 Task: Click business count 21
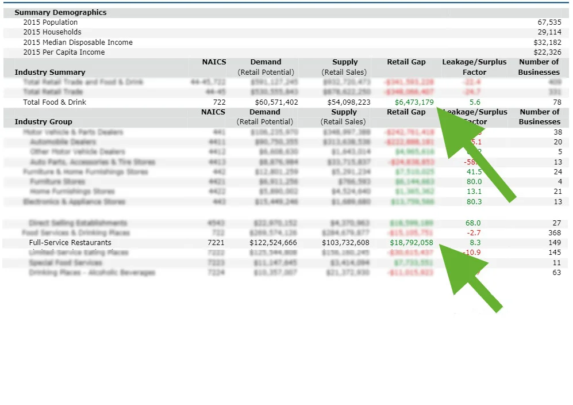tap(557, 192)
